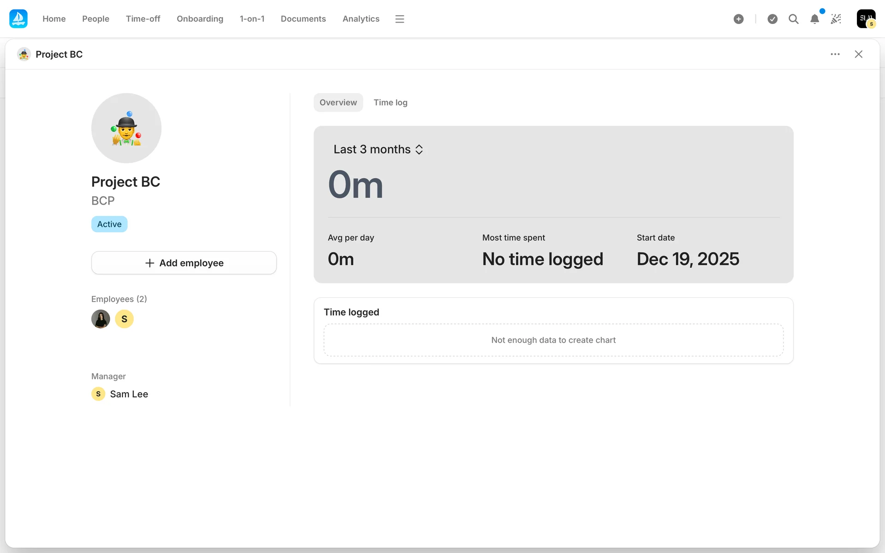
Task: Click the yellow S employee avatar
Action: [124, 319]
